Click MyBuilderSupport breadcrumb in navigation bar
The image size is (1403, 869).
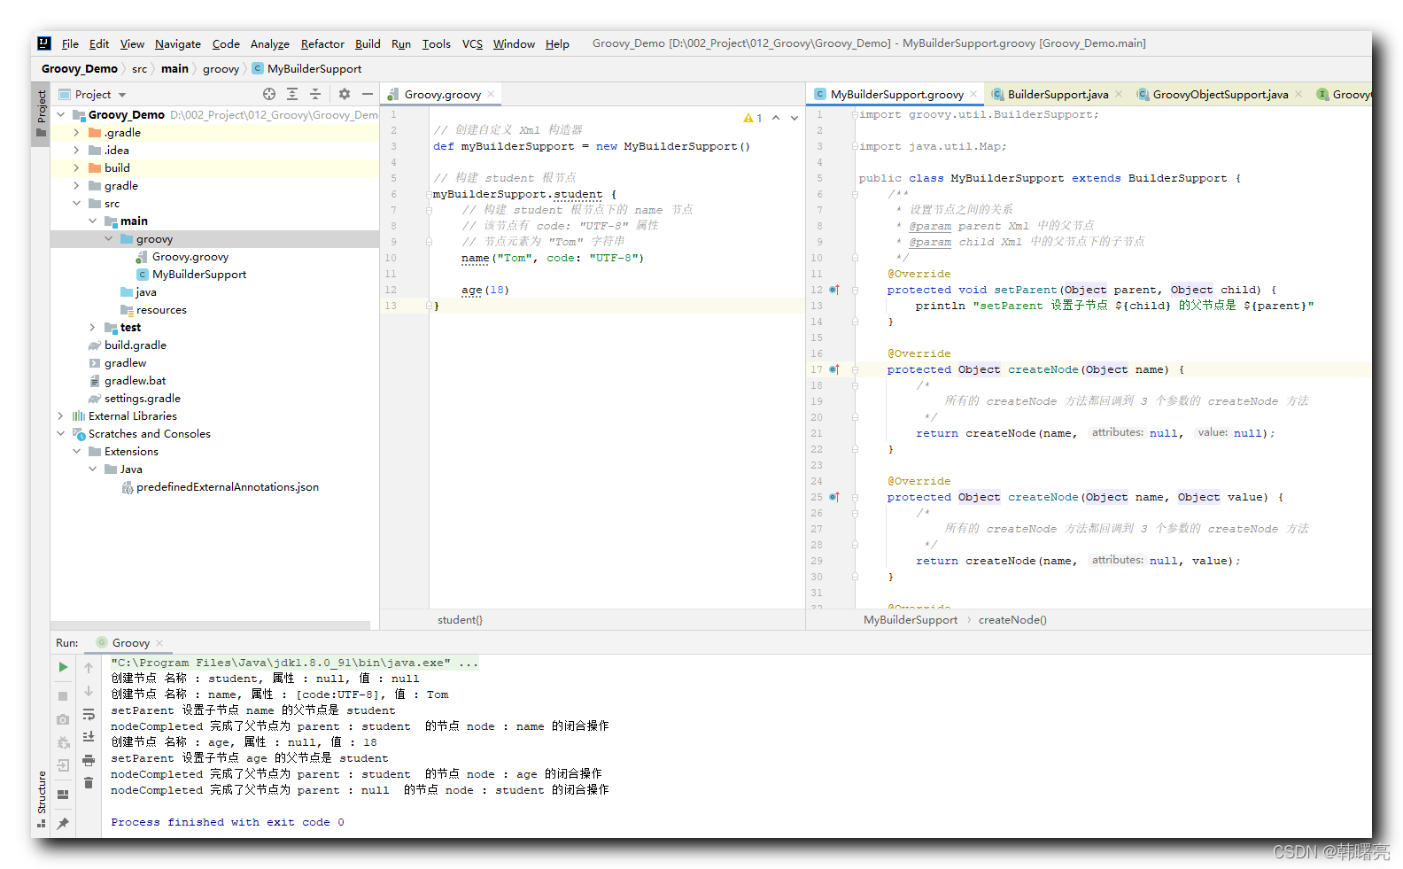coord(306,68)
